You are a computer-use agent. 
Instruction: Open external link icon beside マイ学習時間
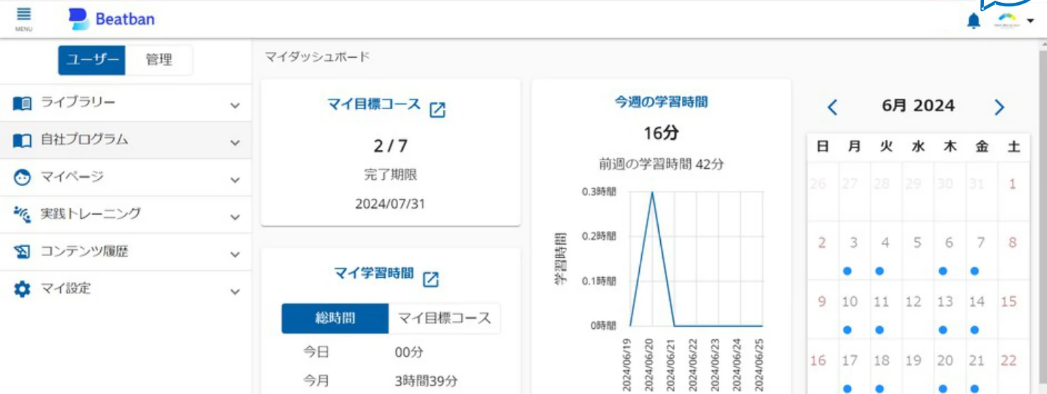tap(431, 279)
